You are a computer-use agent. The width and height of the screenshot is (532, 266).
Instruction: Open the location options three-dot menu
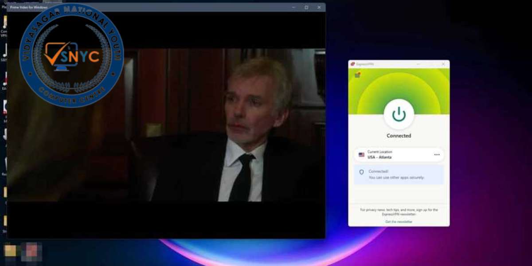(x=437, y=155)
